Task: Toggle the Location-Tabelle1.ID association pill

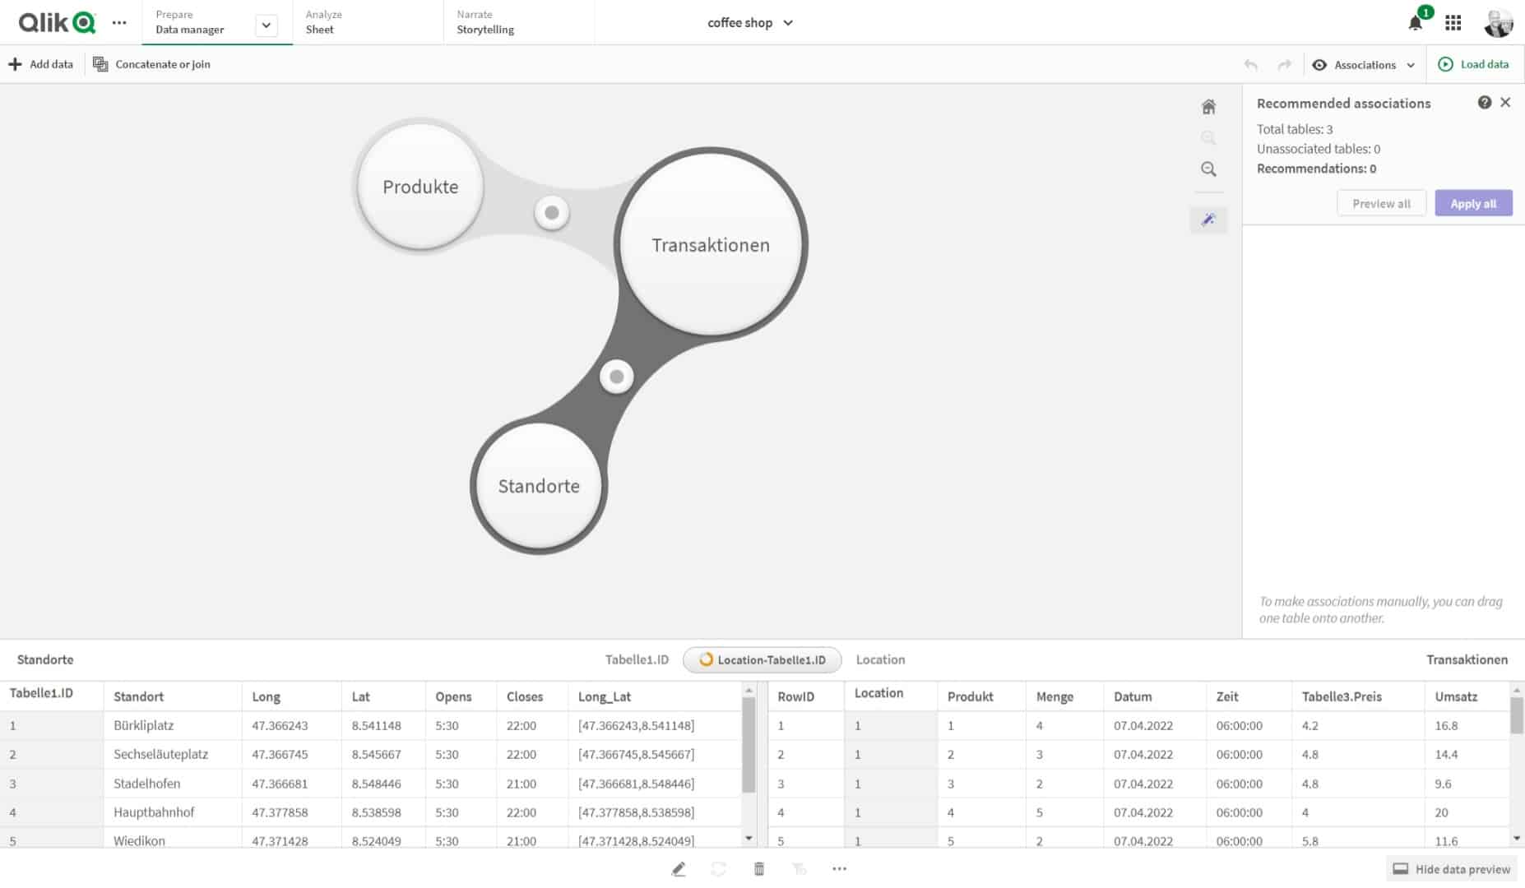Action: [x=762, y=659]
